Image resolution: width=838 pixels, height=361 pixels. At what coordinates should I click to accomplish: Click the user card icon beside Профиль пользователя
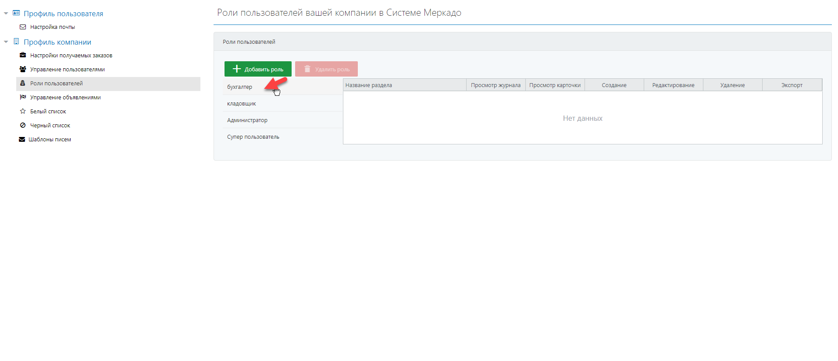click(16, 13)
